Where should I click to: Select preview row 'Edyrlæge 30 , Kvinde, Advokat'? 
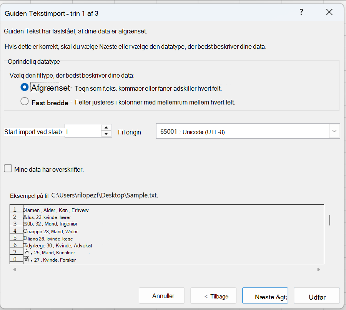(x=58, y=245)
